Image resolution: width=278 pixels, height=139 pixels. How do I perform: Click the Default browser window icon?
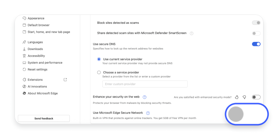coord(24,25)
